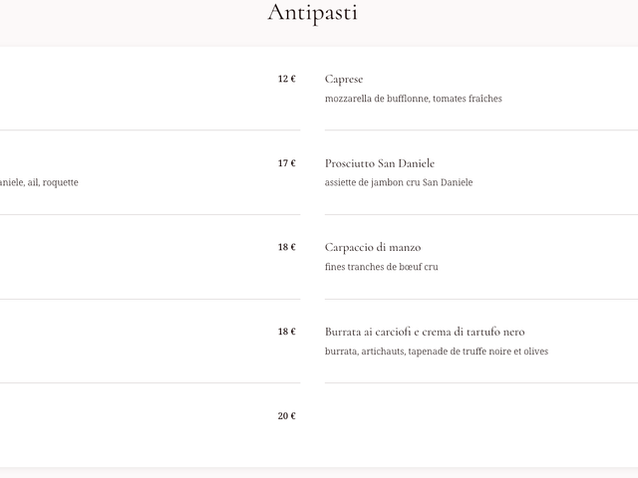
Task: Click the burrata, artichauts, tapenade description text
Action: tap(436, 352)
